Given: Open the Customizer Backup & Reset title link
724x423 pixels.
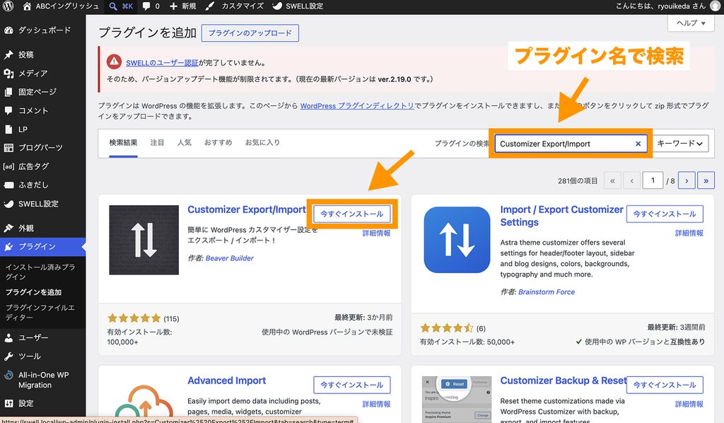Looking at the screenshot, I should click(564, 381).
